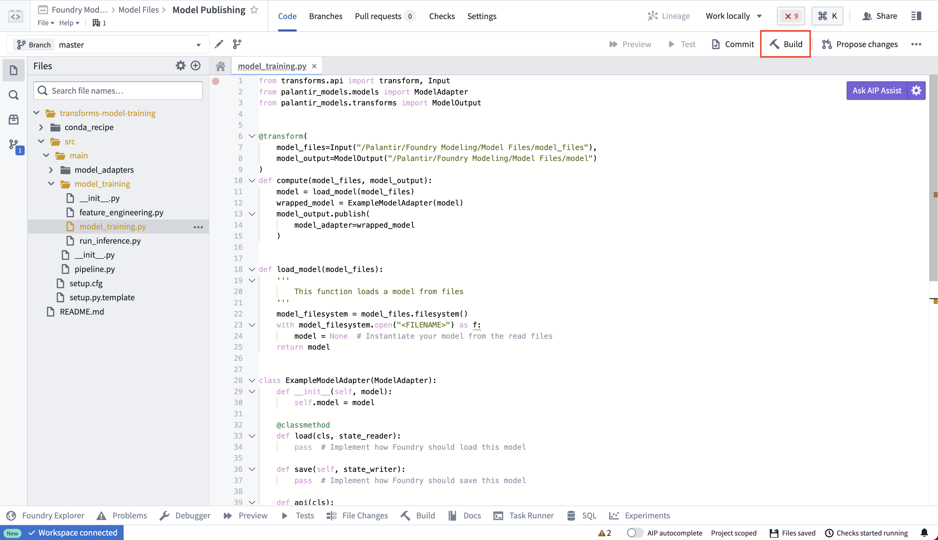
Task: Click the Commit button
Action: [733, 44]
